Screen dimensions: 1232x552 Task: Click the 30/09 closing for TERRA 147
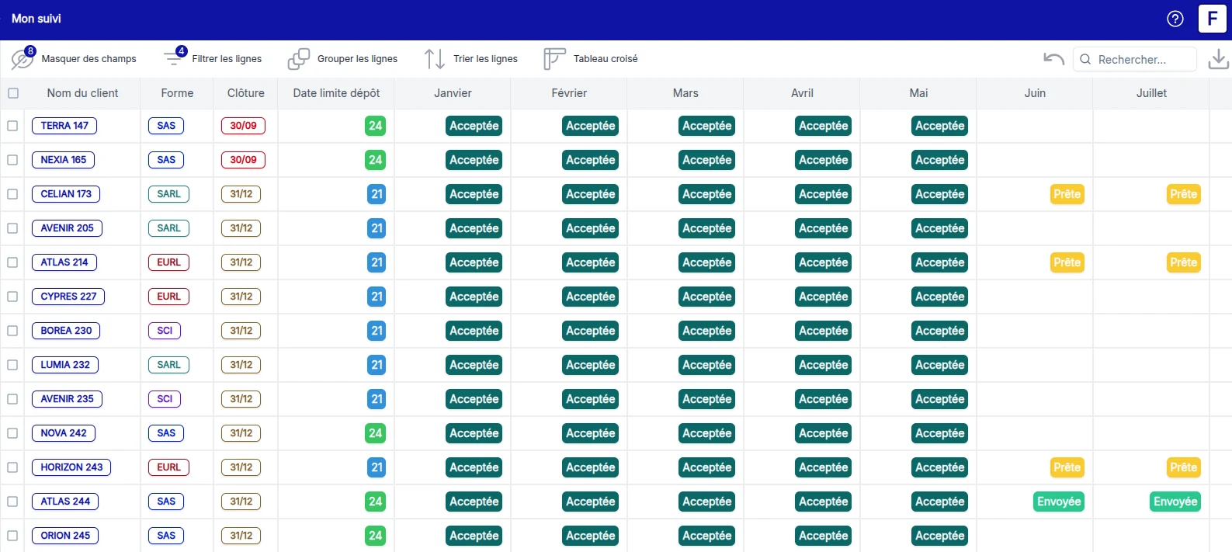[243, 126]
